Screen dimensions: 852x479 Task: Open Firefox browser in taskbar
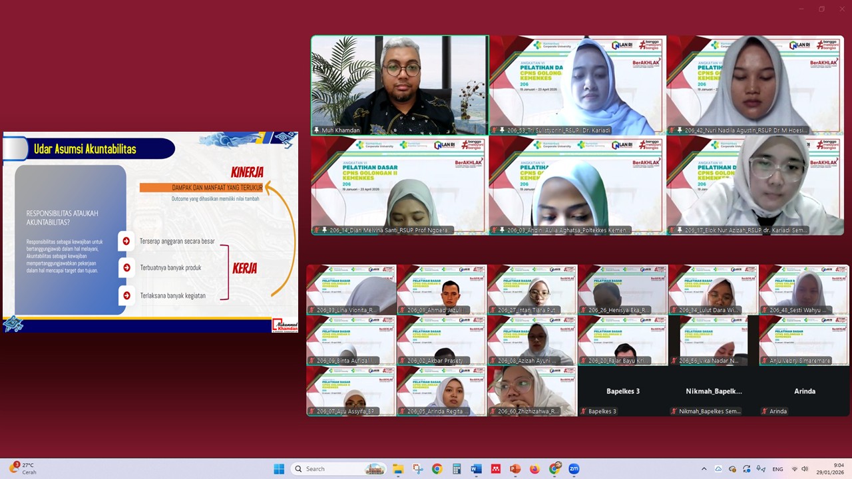pyautogui.click(x=534, y=469)
